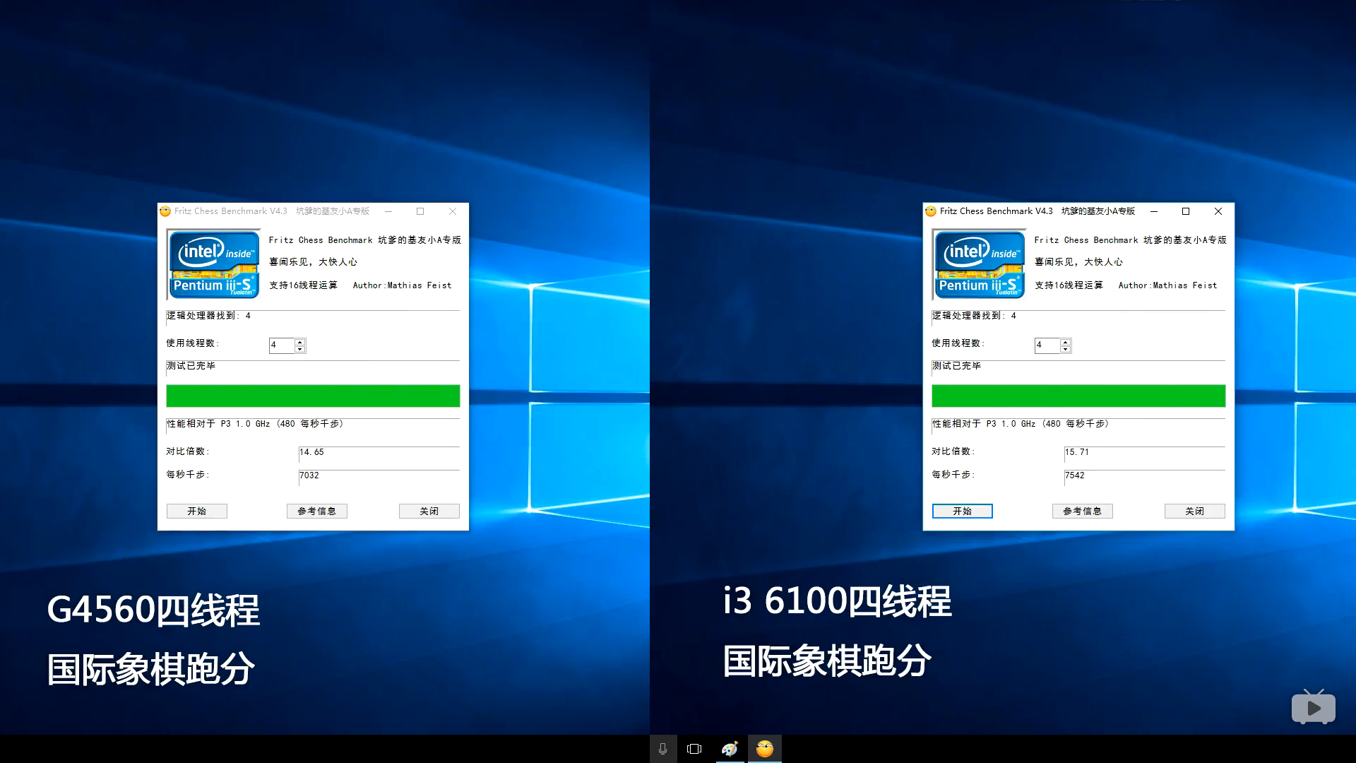Image resolution: width=1356 pixels, height=763 pixels.
Task: Click 测试已完毕 status in left window
Action: pyautogui.click(x=191, y=366)
